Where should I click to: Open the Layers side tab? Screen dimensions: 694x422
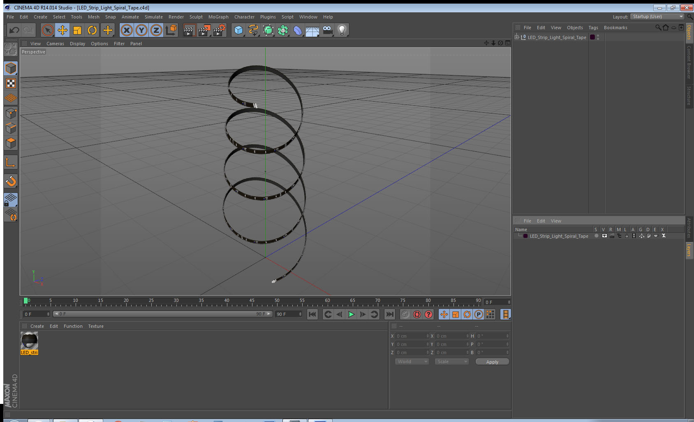tap(689, 250)
